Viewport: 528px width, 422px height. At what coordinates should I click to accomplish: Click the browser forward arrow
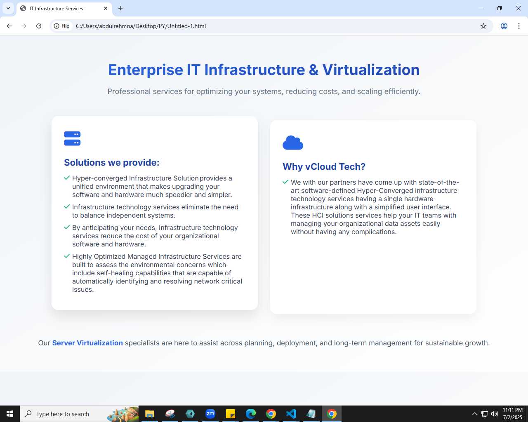(x=24, y=26)
